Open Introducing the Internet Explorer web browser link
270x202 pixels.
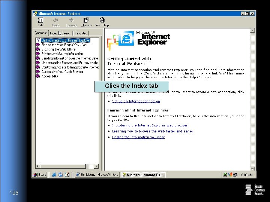[x=150, y=125]
